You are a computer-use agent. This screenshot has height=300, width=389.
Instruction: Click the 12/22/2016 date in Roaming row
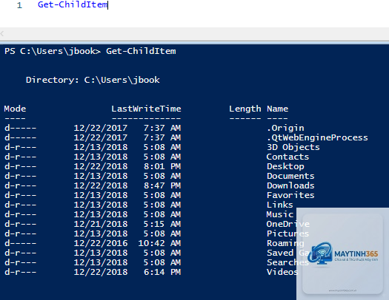[x=101, y=243]
